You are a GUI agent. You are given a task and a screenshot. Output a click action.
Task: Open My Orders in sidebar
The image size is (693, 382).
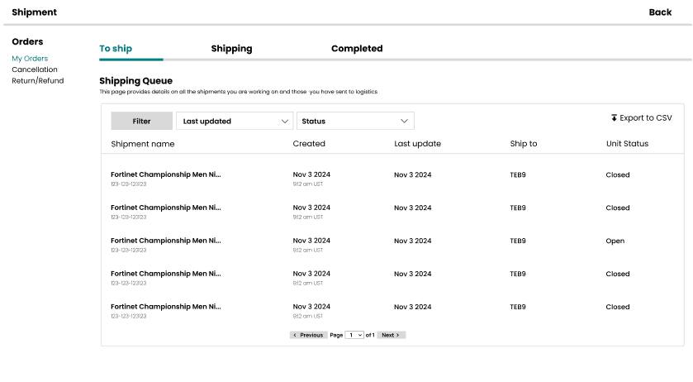pos(30,59)
